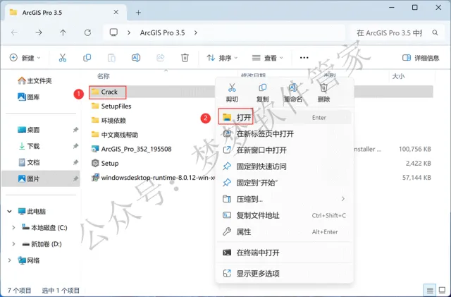Select 属性 in the context menu

(x=285, y=231)
